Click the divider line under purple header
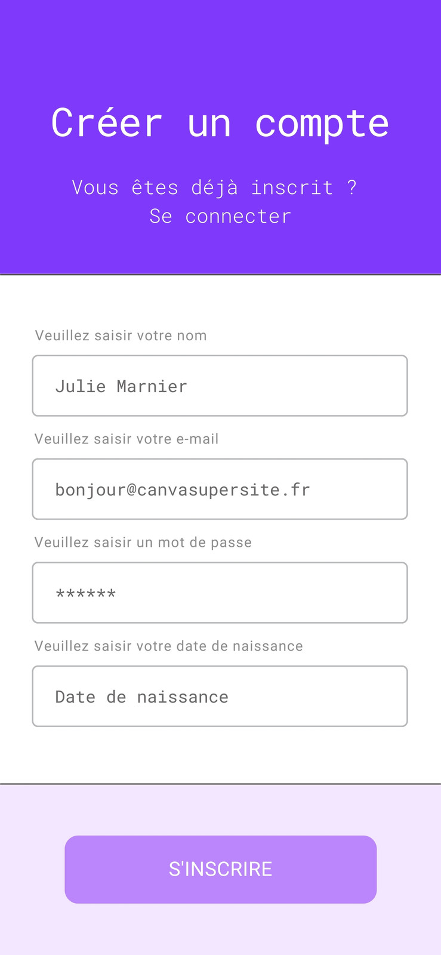Image resolution: width=441 pixels, height=955 pixels. 220,275
